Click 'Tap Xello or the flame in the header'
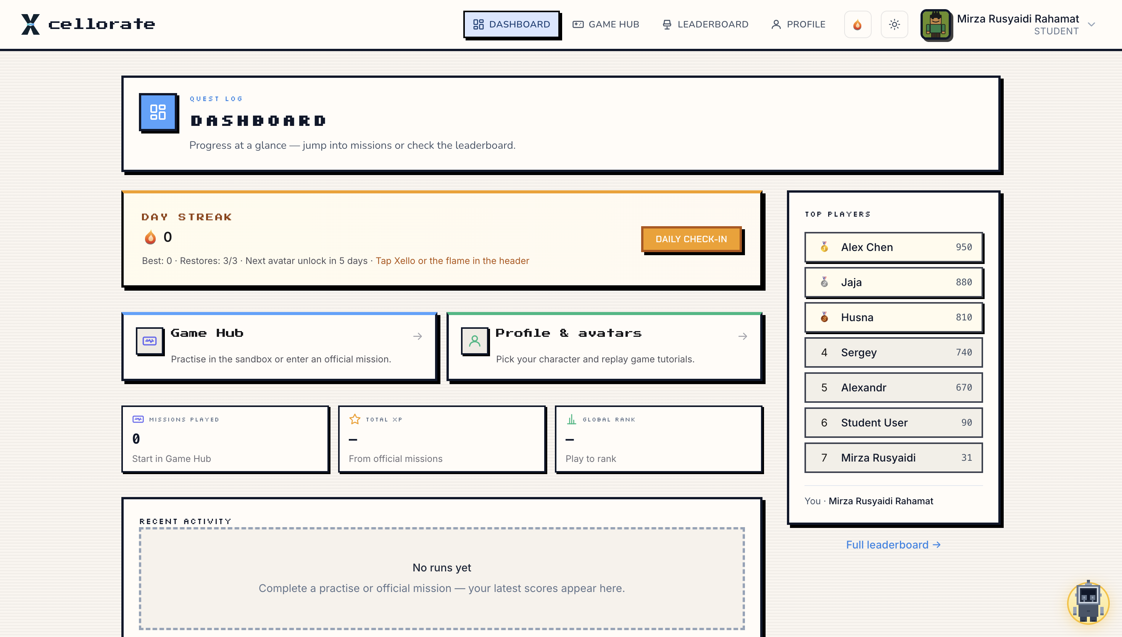Image resolution: width=1122 pixels, height=637 pixels. point(453,261)
